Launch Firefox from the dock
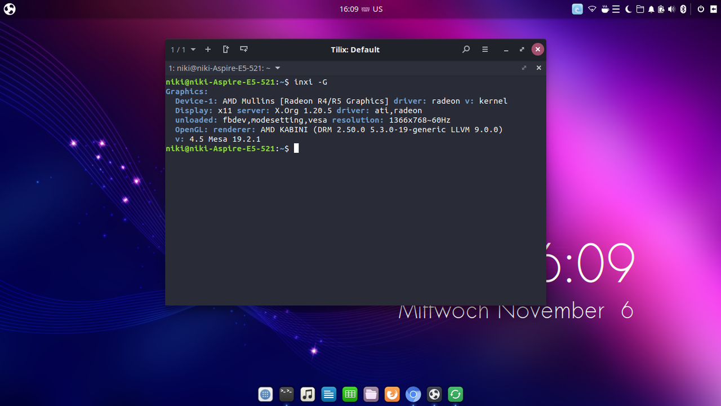Image resolution: width=721 pixels, height=406 pixels. click(x=392, y=394)
